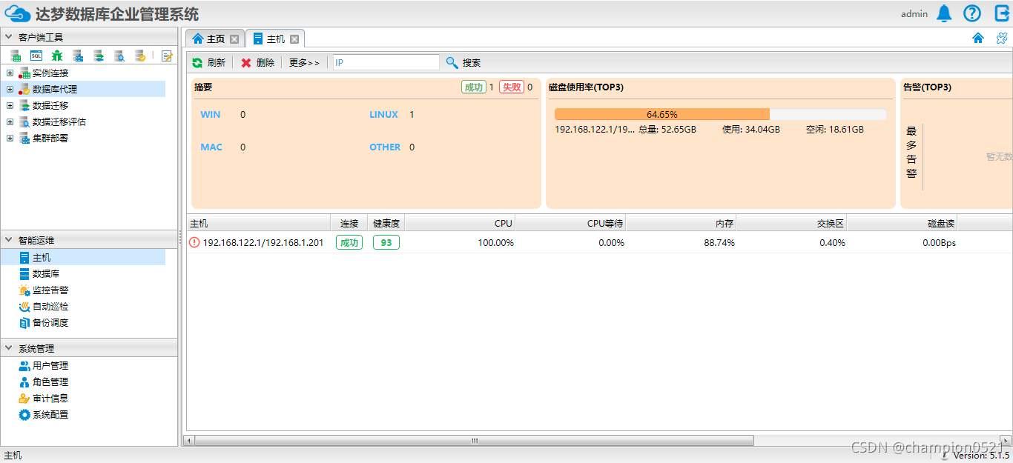The width and height of the screenshot is (1013, 463).
Task: Click the 成功 badge in the summary card header
Action: (473, 87)
